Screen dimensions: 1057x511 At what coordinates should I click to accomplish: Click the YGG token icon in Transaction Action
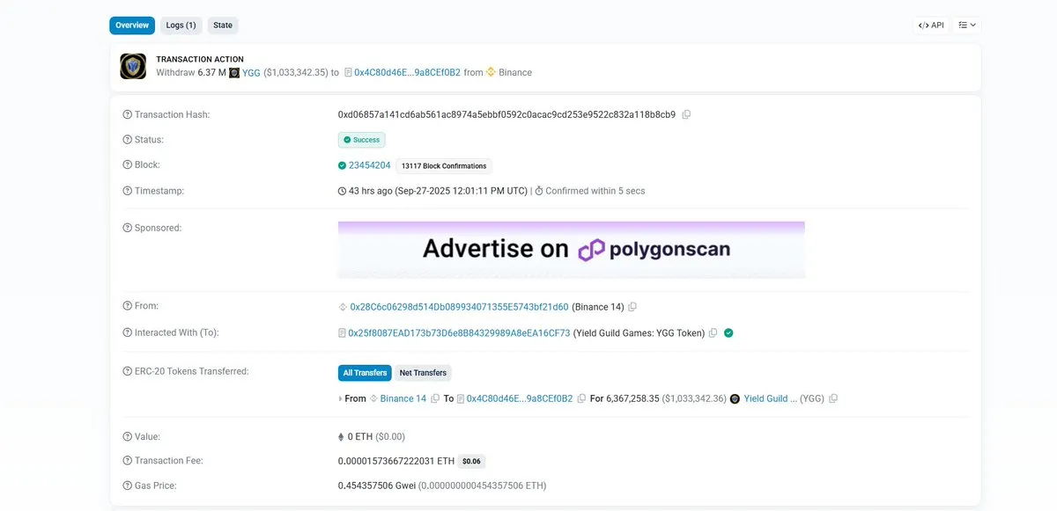pyautogui.click(x=234, y=72)
